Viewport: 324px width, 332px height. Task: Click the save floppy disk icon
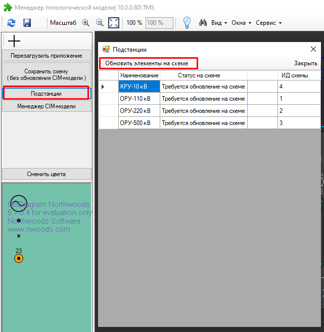pos(27,23)
